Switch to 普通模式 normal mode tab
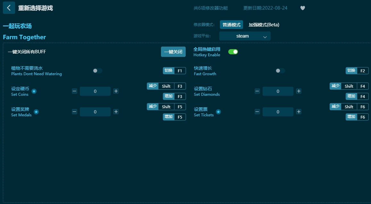Screen dimensions: 371x204 (232, 25)
